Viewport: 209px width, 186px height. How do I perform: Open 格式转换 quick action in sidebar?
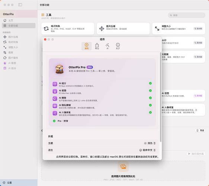[x=19, y=42]
